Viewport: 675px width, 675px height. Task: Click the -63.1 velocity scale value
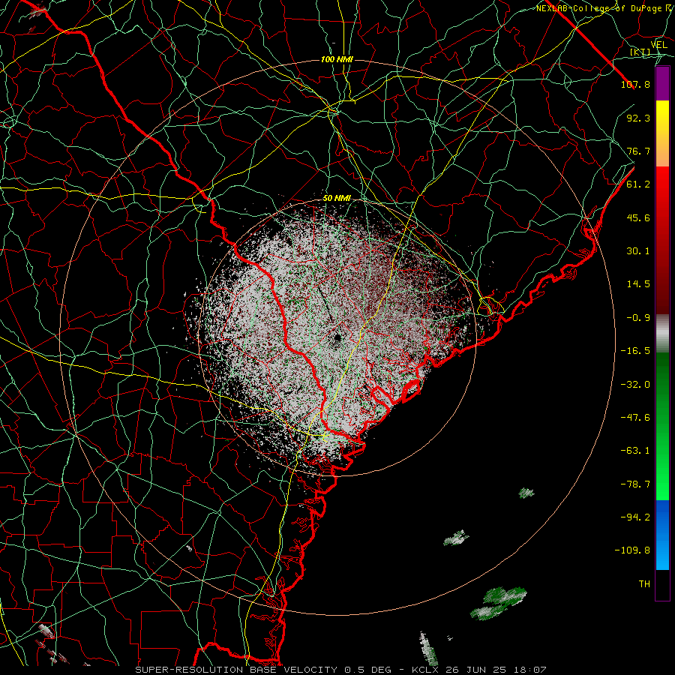[x=635, y=451]
